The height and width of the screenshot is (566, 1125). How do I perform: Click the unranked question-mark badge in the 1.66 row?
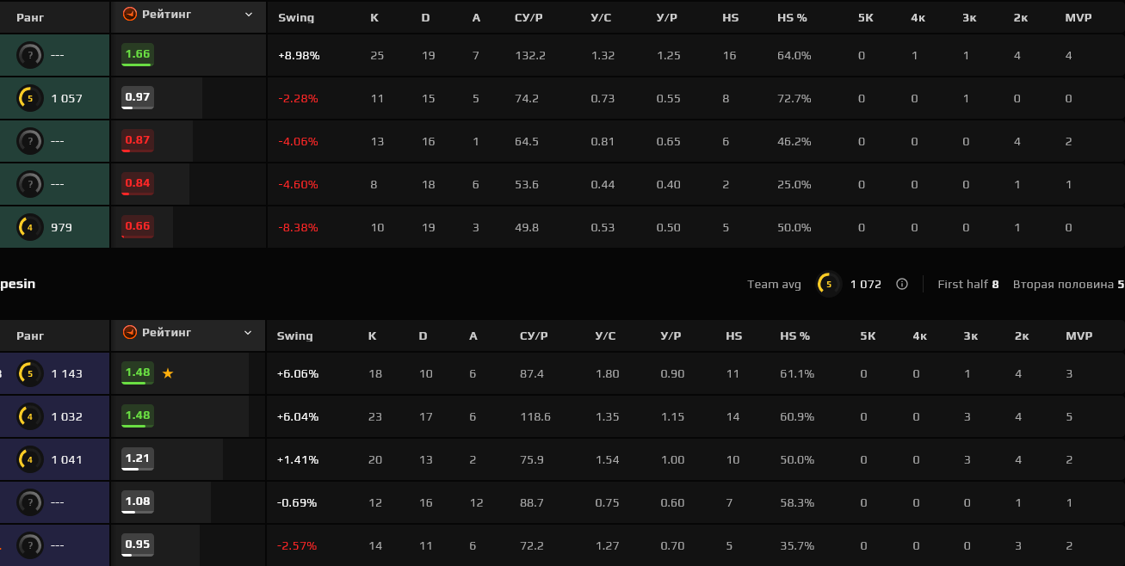(30, 55)
